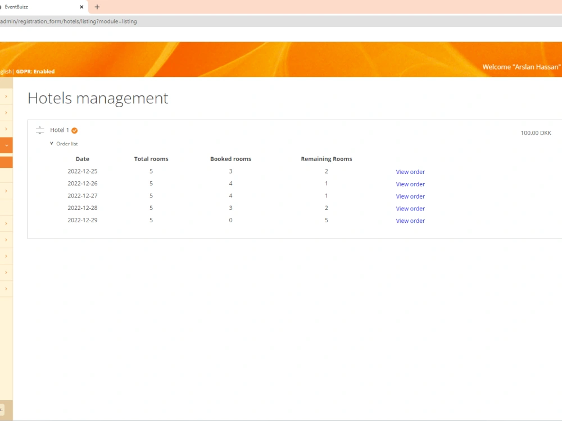Screen dimensions: 562x421
Task: Select the 2022-12-29 date cell
Action: point(83,220)
